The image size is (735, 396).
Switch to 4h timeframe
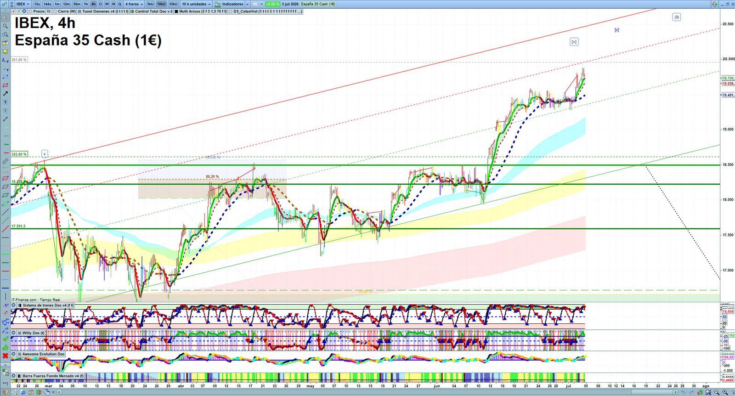pyautogui.click(x=93, y=4)
